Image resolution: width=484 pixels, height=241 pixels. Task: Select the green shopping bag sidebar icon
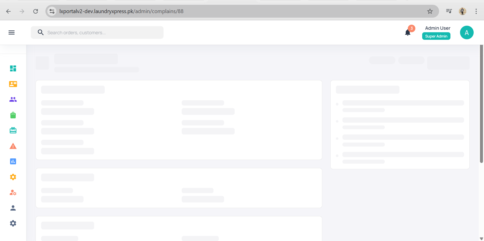[13, 115]
